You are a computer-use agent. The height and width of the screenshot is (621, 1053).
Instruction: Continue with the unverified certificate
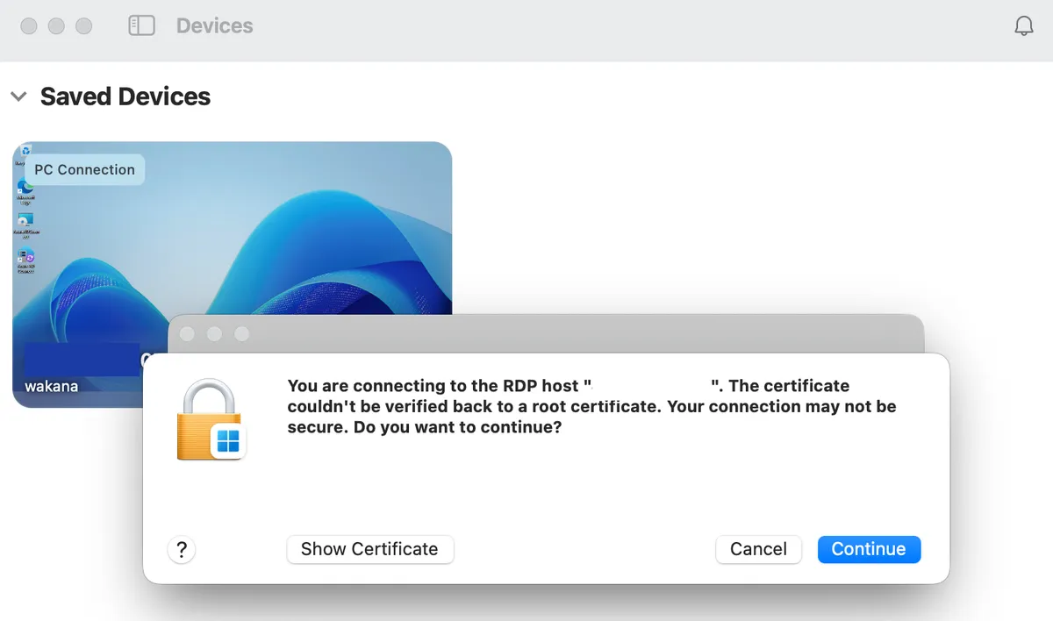pos(869,549)
